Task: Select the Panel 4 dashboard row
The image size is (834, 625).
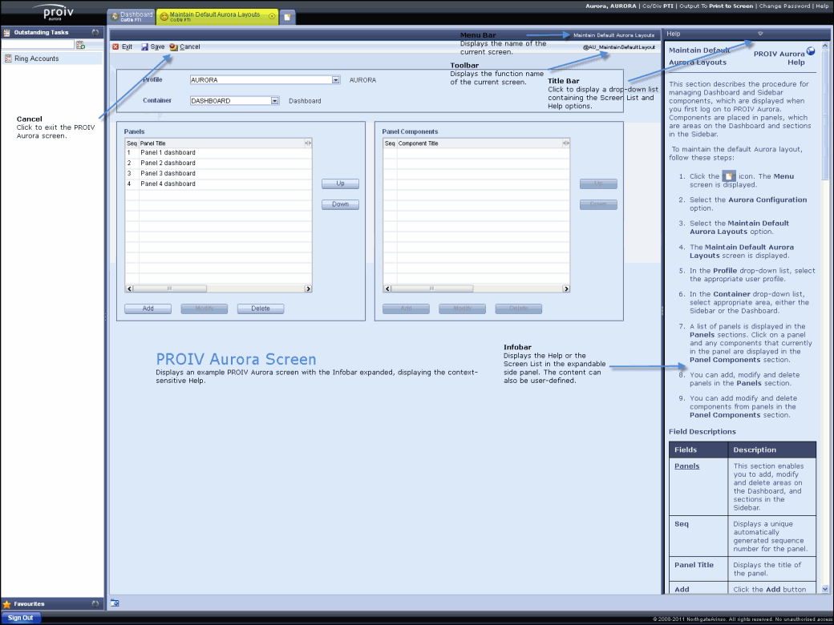Action: (218, 183)
